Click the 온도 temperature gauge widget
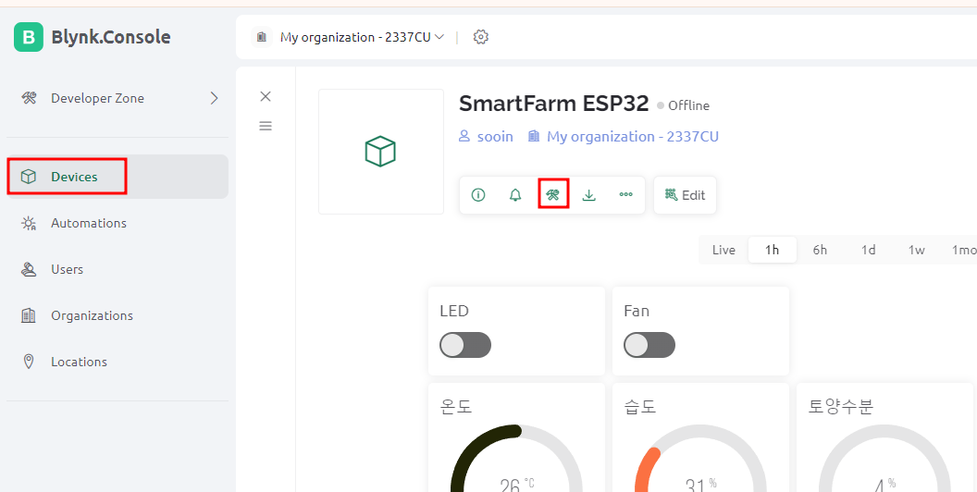The image size is (977, 492). [516, 437]
